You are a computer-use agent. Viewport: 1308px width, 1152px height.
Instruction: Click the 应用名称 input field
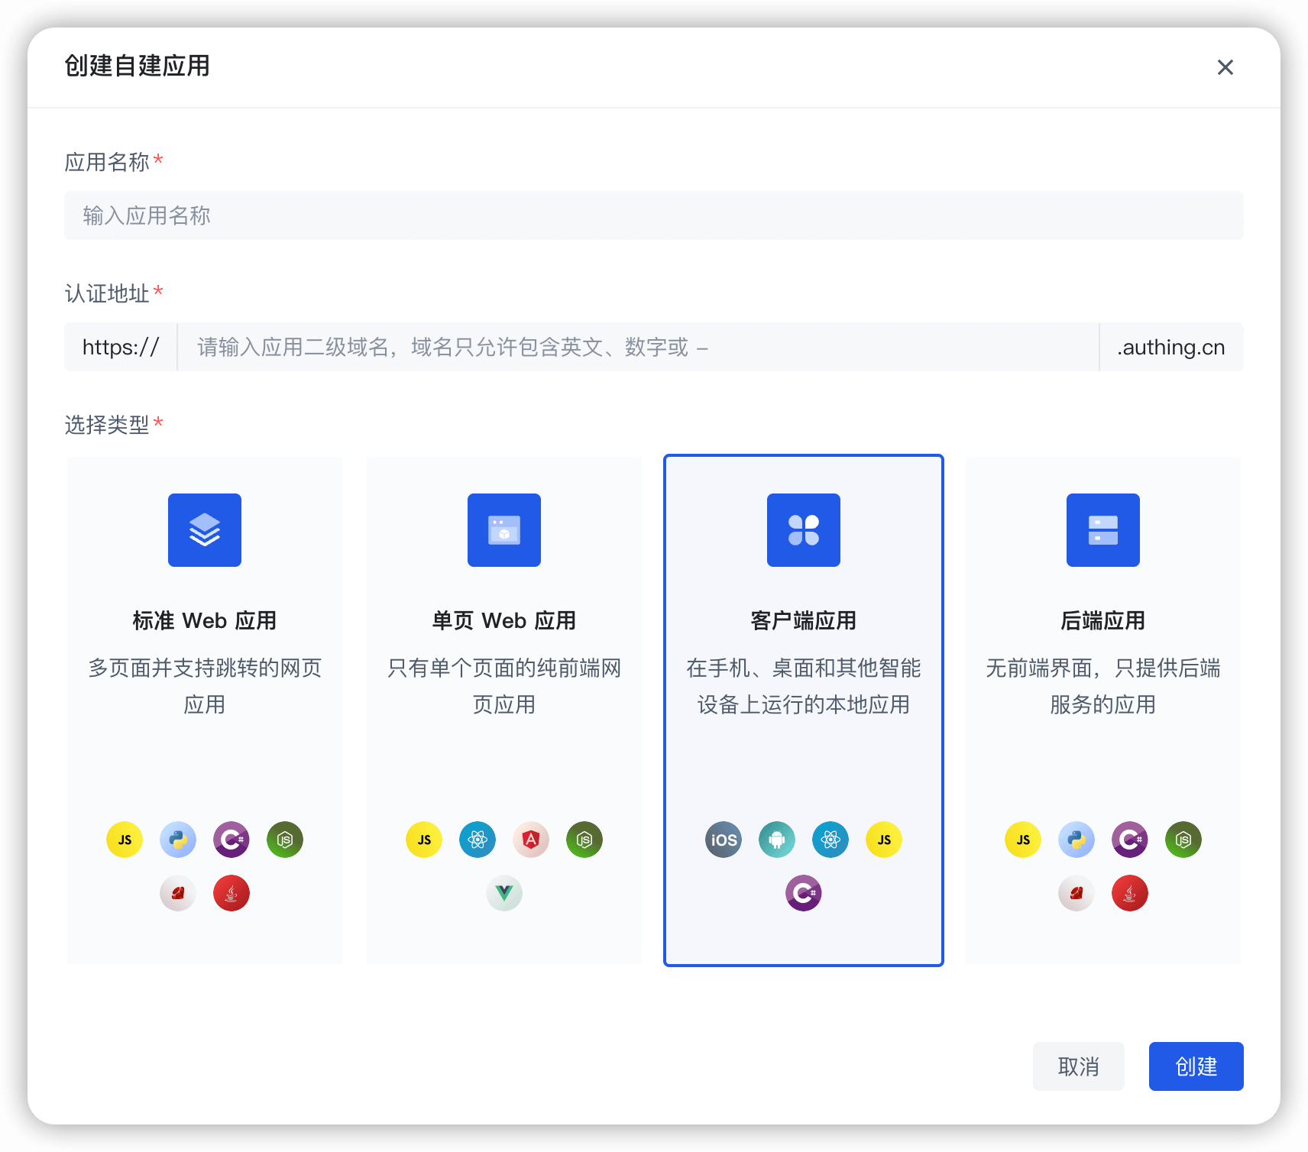653,215
